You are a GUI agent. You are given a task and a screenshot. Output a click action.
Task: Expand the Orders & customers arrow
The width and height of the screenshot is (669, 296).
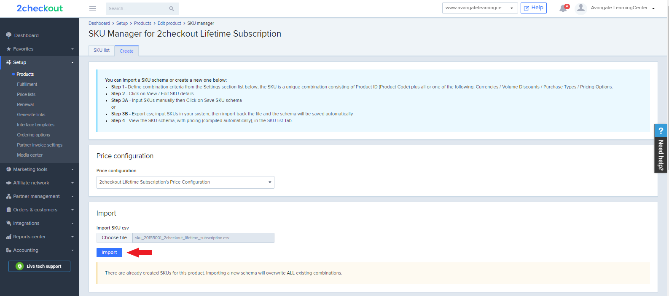(73, 210)
